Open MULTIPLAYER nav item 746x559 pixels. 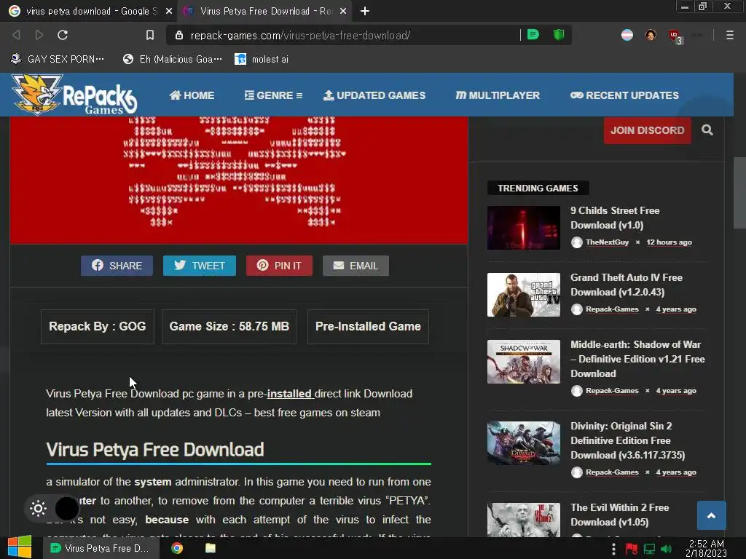pos(498,95)
